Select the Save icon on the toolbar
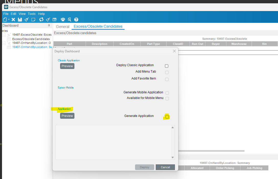The width and height of the screenshot is (278, 179). (20, 19)
